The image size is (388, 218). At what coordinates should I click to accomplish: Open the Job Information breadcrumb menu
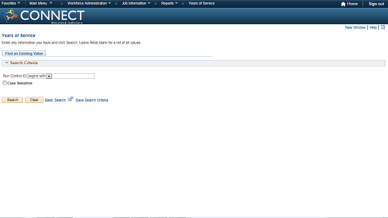[136, 4]
